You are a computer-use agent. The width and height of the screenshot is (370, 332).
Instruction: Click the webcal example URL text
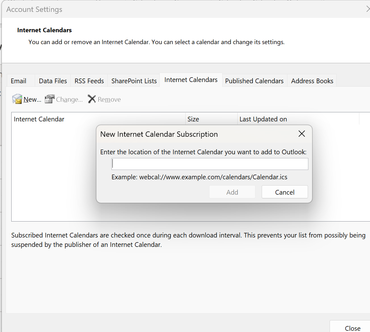pyautogui.click(x=213, y=177)
